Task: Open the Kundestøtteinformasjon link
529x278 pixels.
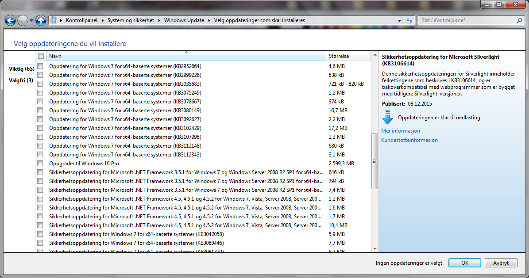Action: click(409, 140)
